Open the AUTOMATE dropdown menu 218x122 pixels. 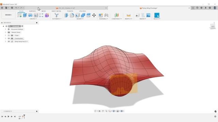tap(57, 19)
